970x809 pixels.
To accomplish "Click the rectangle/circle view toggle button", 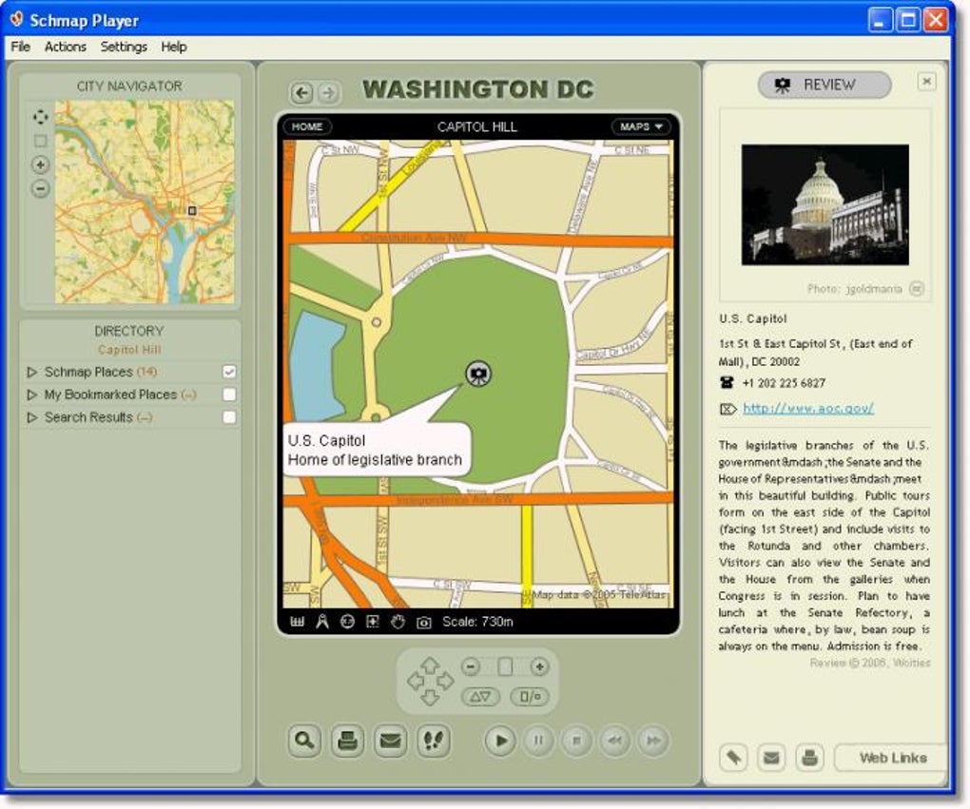I will click(x=530, y=697).
